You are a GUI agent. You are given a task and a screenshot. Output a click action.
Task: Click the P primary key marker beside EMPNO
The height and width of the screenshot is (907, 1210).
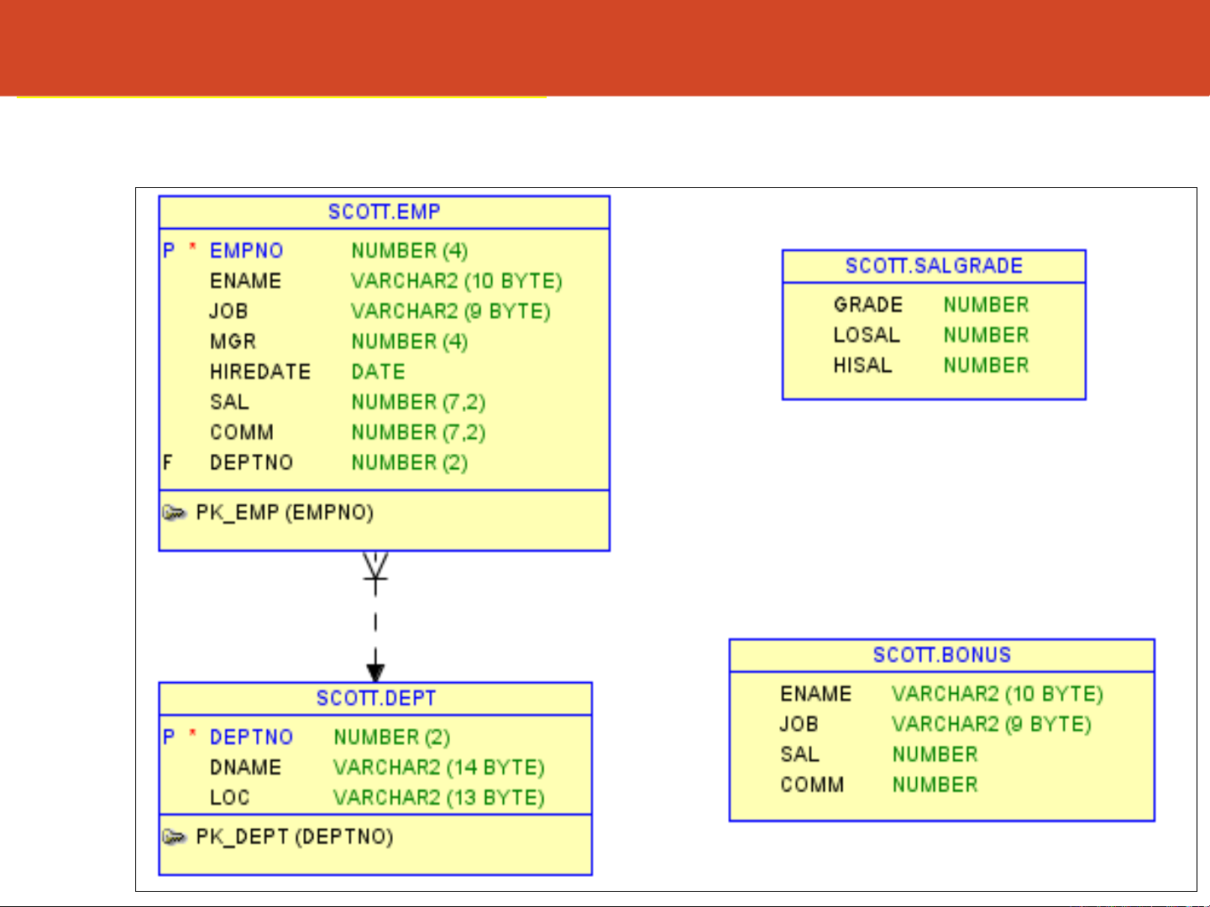169,250
